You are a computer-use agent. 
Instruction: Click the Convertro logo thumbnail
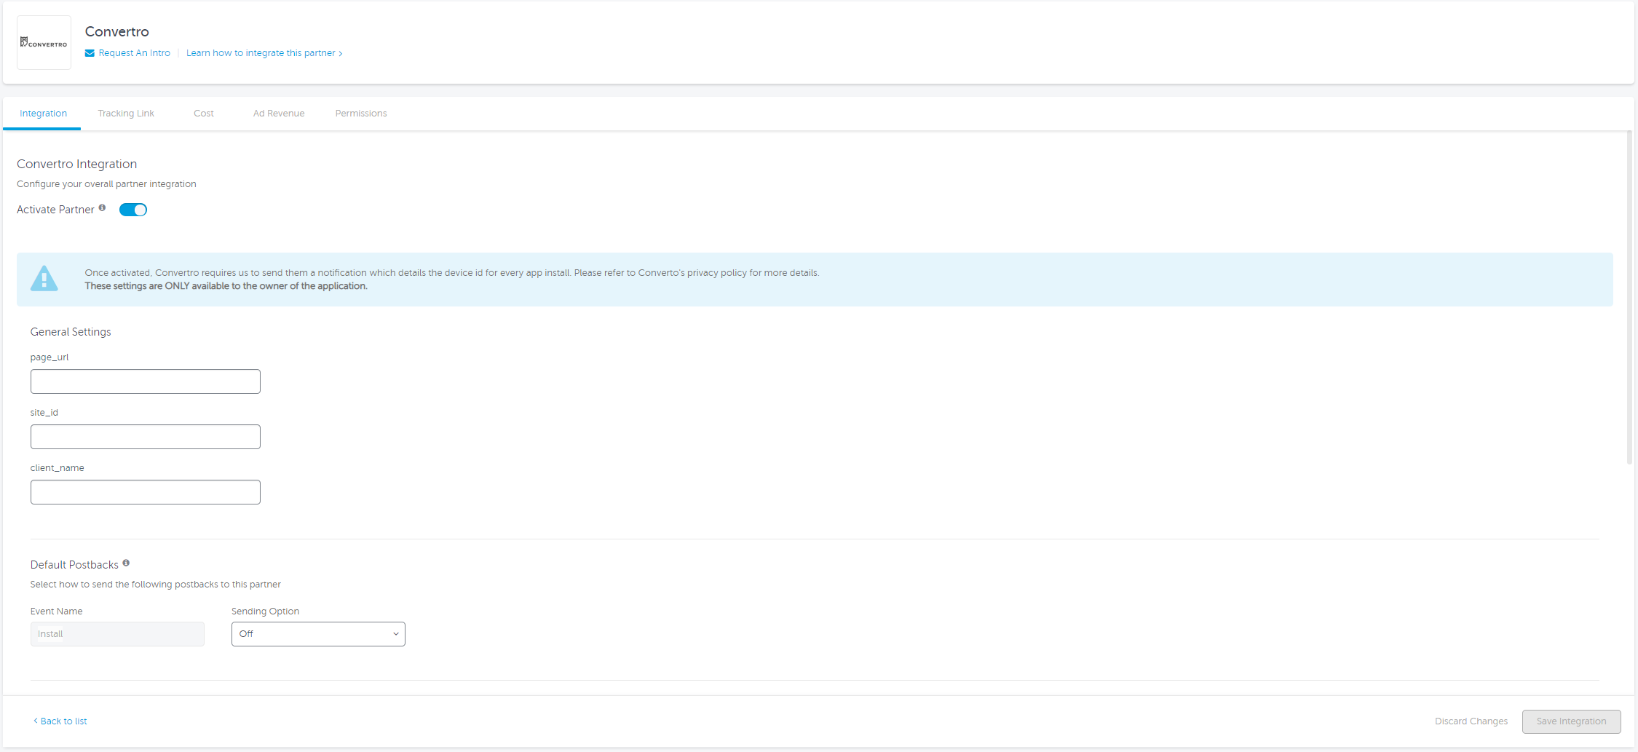click(x=44, y=43)
